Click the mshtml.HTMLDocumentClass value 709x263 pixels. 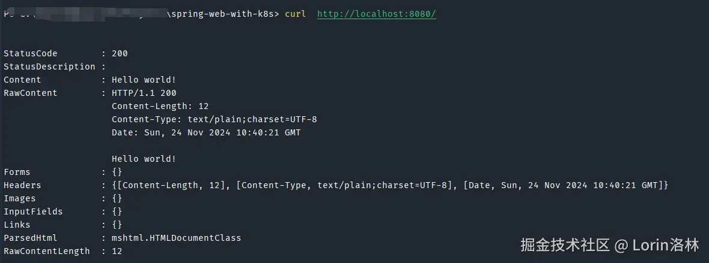tap(176, 238)
